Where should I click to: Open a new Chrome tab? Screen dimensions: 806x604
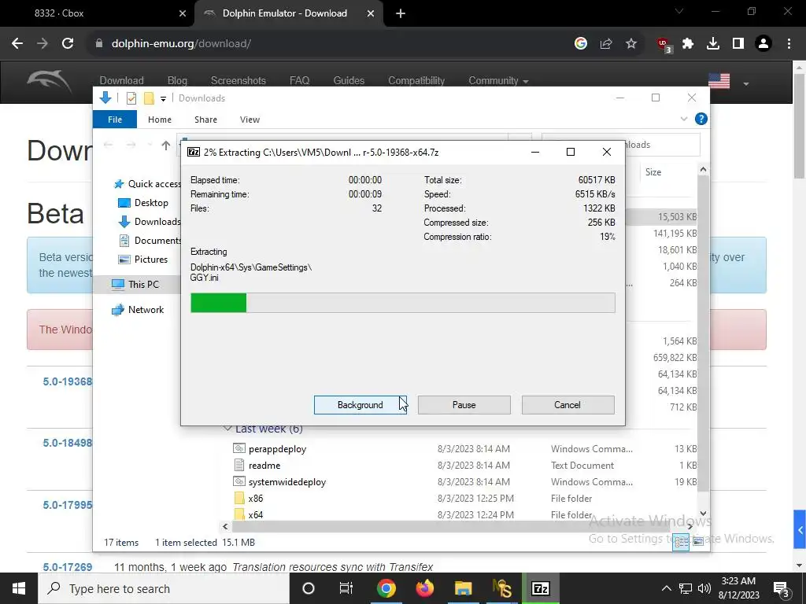(401, 13)
